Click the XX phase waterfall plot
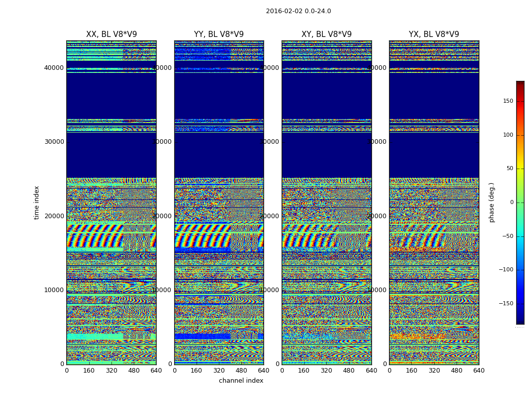 point(111,202)
